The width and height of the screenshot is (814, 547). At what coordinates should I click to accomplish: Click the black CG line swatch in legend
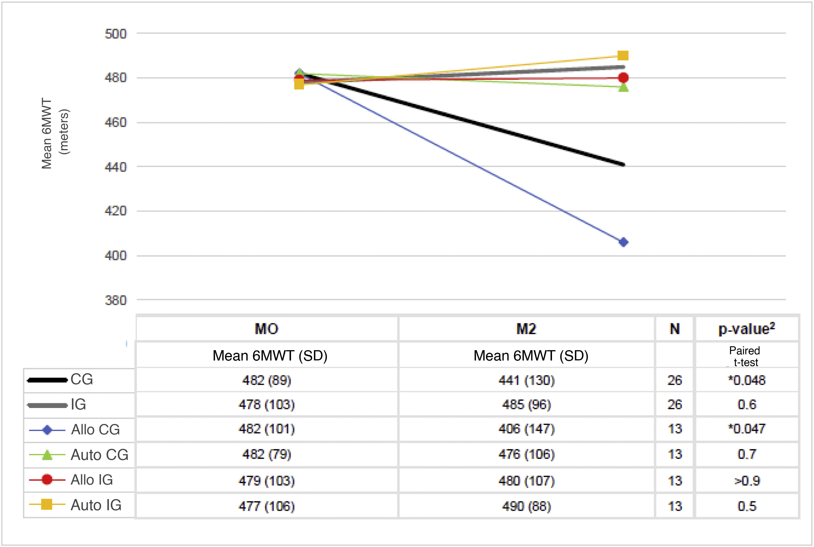(x=47, y=380)
